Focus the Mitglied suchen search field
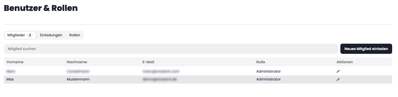The width and height of the screenshot is (398, 97). coord(171,49)
